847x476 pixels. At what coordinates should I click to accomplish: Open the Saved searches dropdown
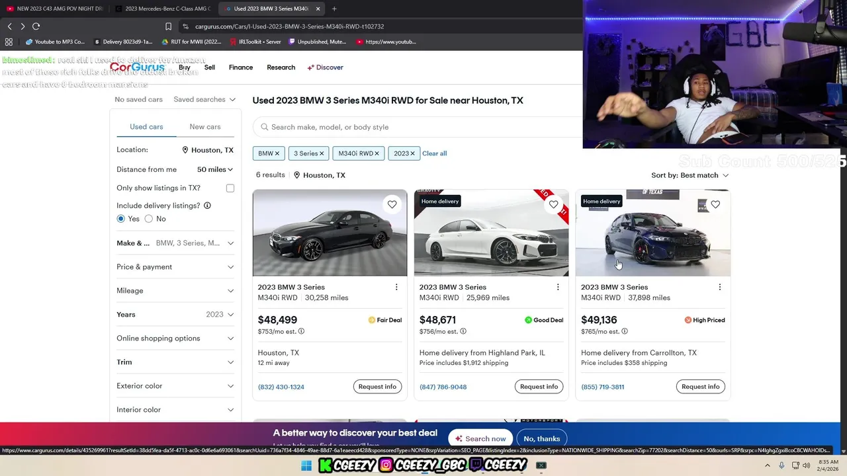tap(204, 99)
